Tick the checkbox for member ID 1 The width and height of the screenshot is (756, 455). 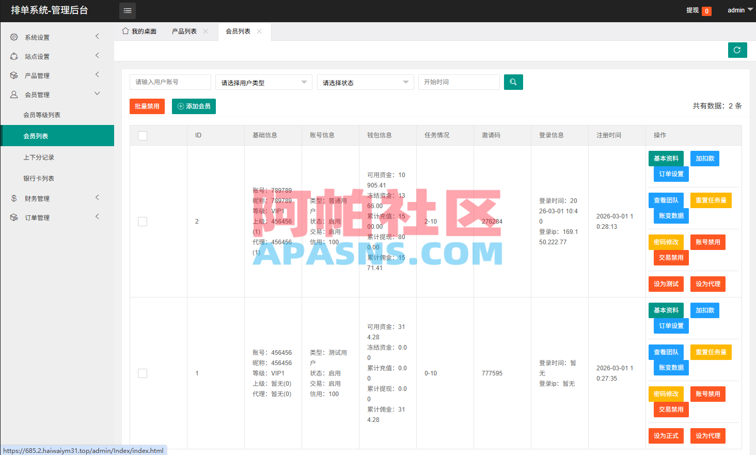click(x=143, y=373)
